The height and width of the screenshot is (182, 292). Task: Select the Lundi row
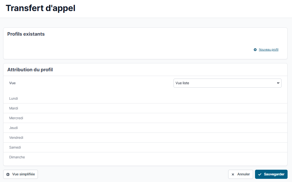point(14,98)
